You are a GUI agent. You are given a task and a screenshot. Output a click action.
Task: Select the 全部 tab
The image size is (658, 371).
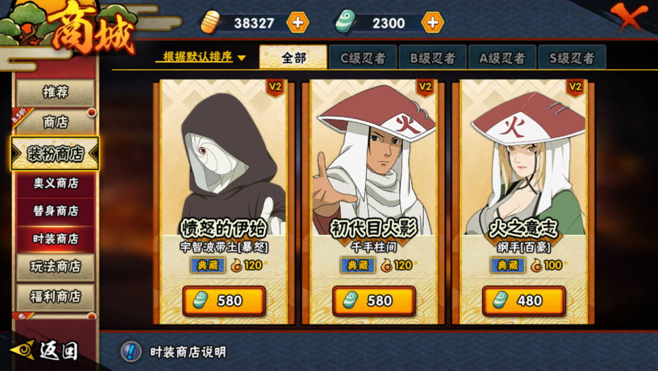click(x=293, y=57)
